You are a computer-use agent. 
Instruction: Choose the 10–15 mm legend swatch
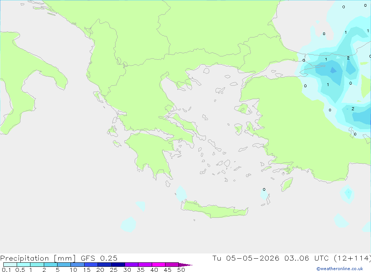[x=78, y=265]
